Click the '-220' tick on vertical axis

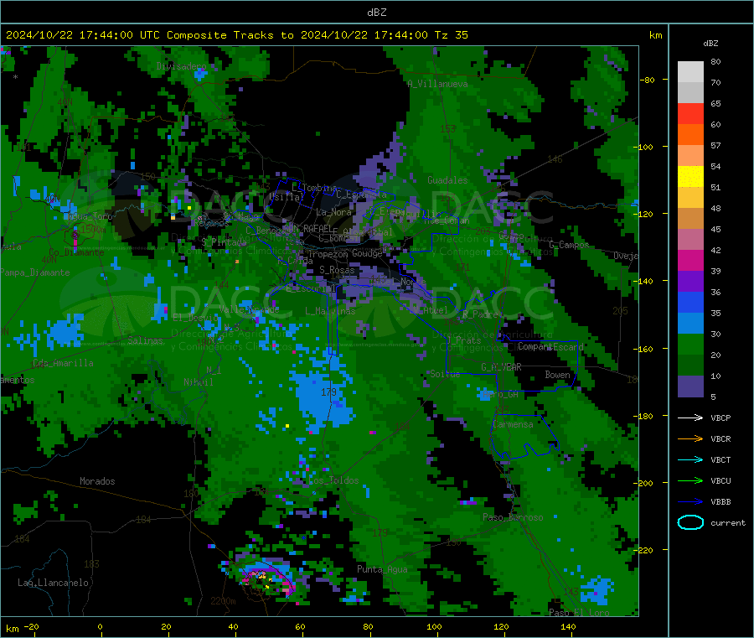(645, 550)
